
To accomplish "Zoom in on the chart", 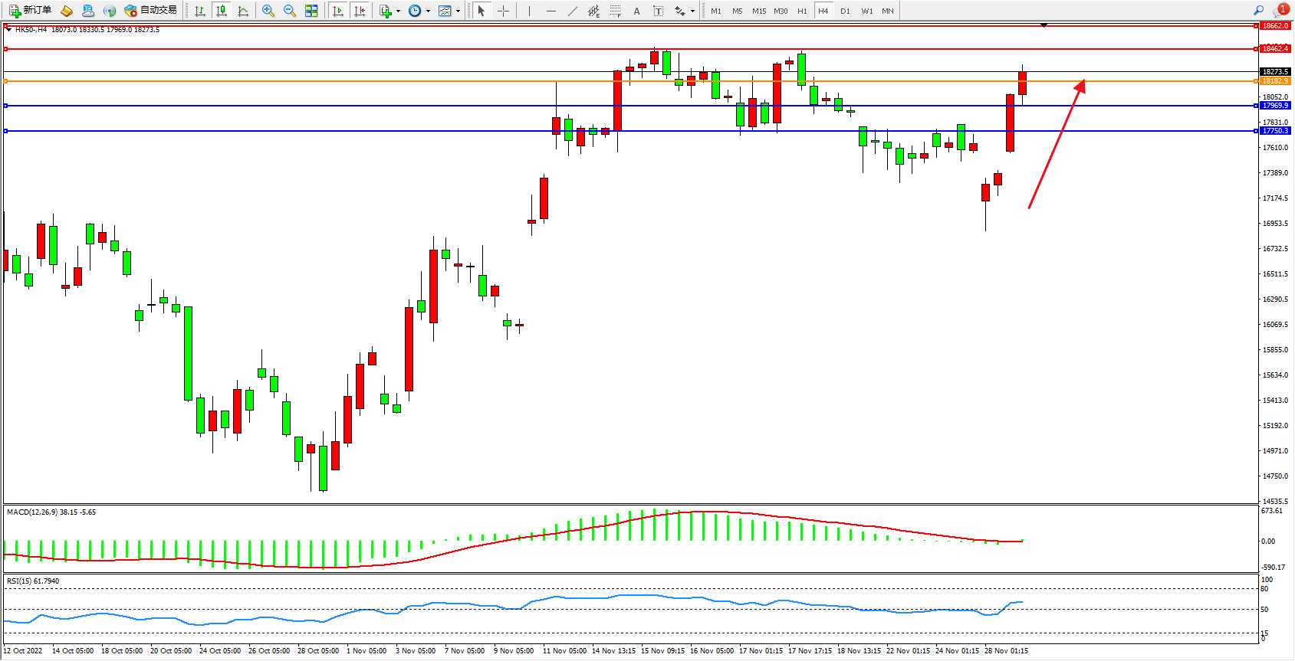I will pyautogui.click(x=268, y=11).
